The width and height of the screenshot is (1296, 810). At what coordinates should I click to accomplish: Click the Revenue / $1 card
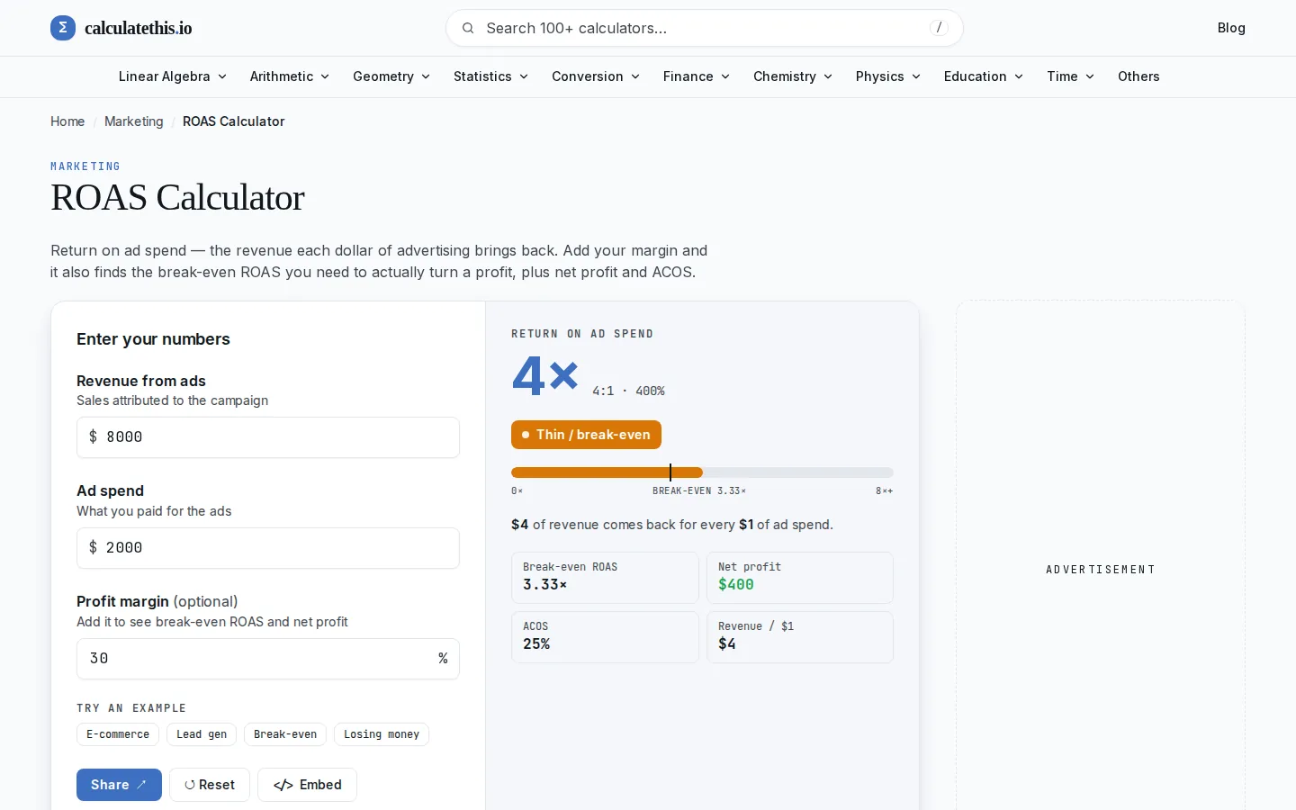(800, 637)
